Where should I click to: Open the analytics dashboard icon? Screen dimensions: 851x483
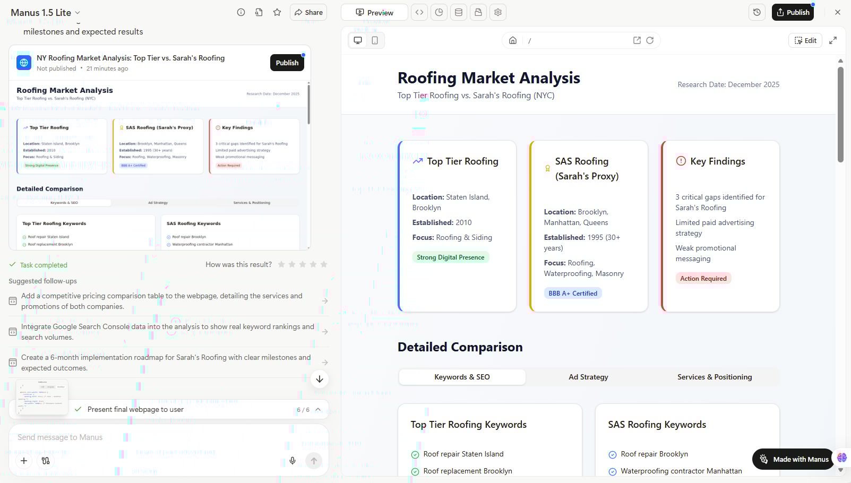click(x=439, y=12)
